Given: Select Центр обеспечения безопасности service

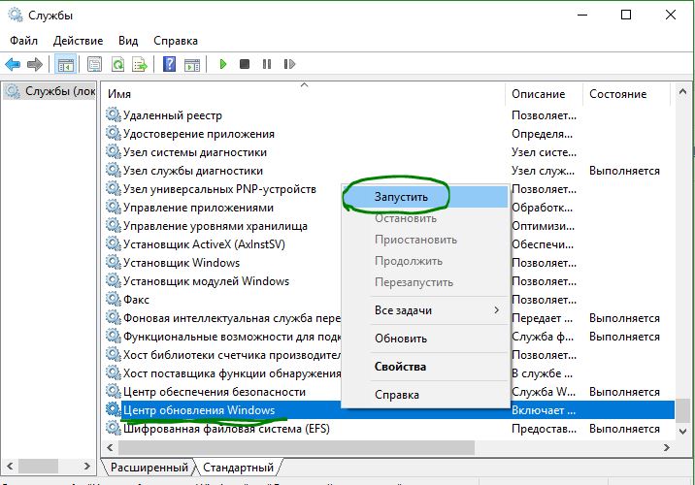Looking at the screenshot, I should click(215, 392).
